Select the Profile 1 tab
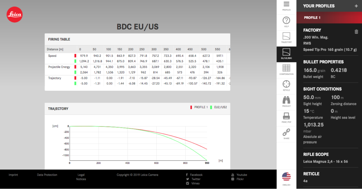 (x=329, y=18)
